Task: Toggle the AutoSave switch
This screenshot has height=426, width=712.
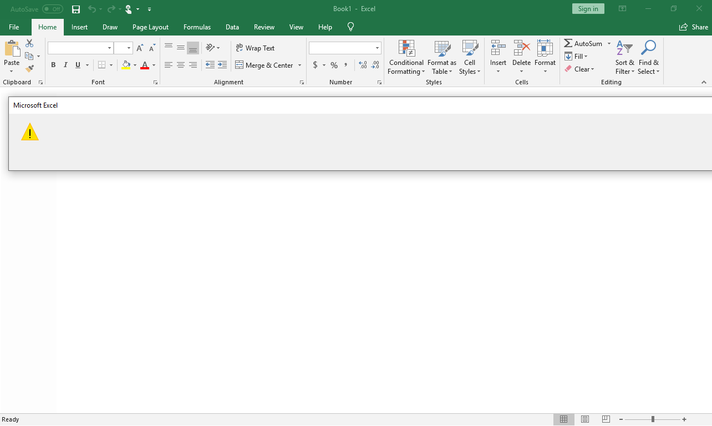Action: tap(53, 9)
